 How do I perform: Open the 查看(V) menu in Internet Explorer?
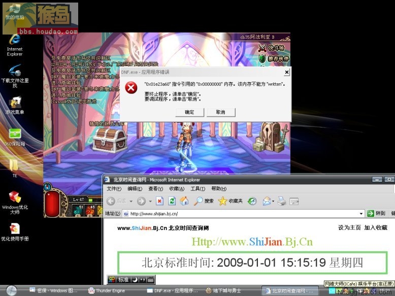point(155,189)
